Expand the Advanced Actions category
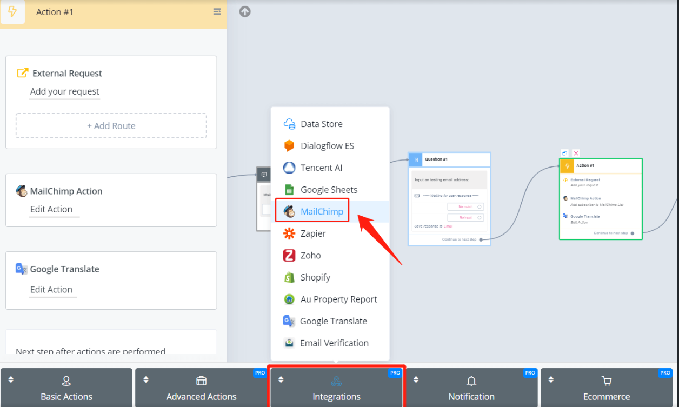Image resolution: width=679 pixels, height=407 pixels. [x=201, y=388]
